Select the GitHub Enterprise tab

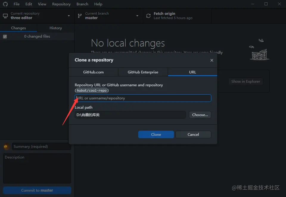tap(143, 72)
